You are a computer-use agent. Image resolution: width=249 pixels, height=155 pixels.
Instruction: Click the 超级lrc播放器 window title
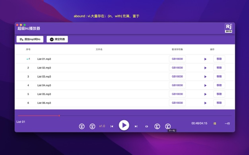coord(29,28)
